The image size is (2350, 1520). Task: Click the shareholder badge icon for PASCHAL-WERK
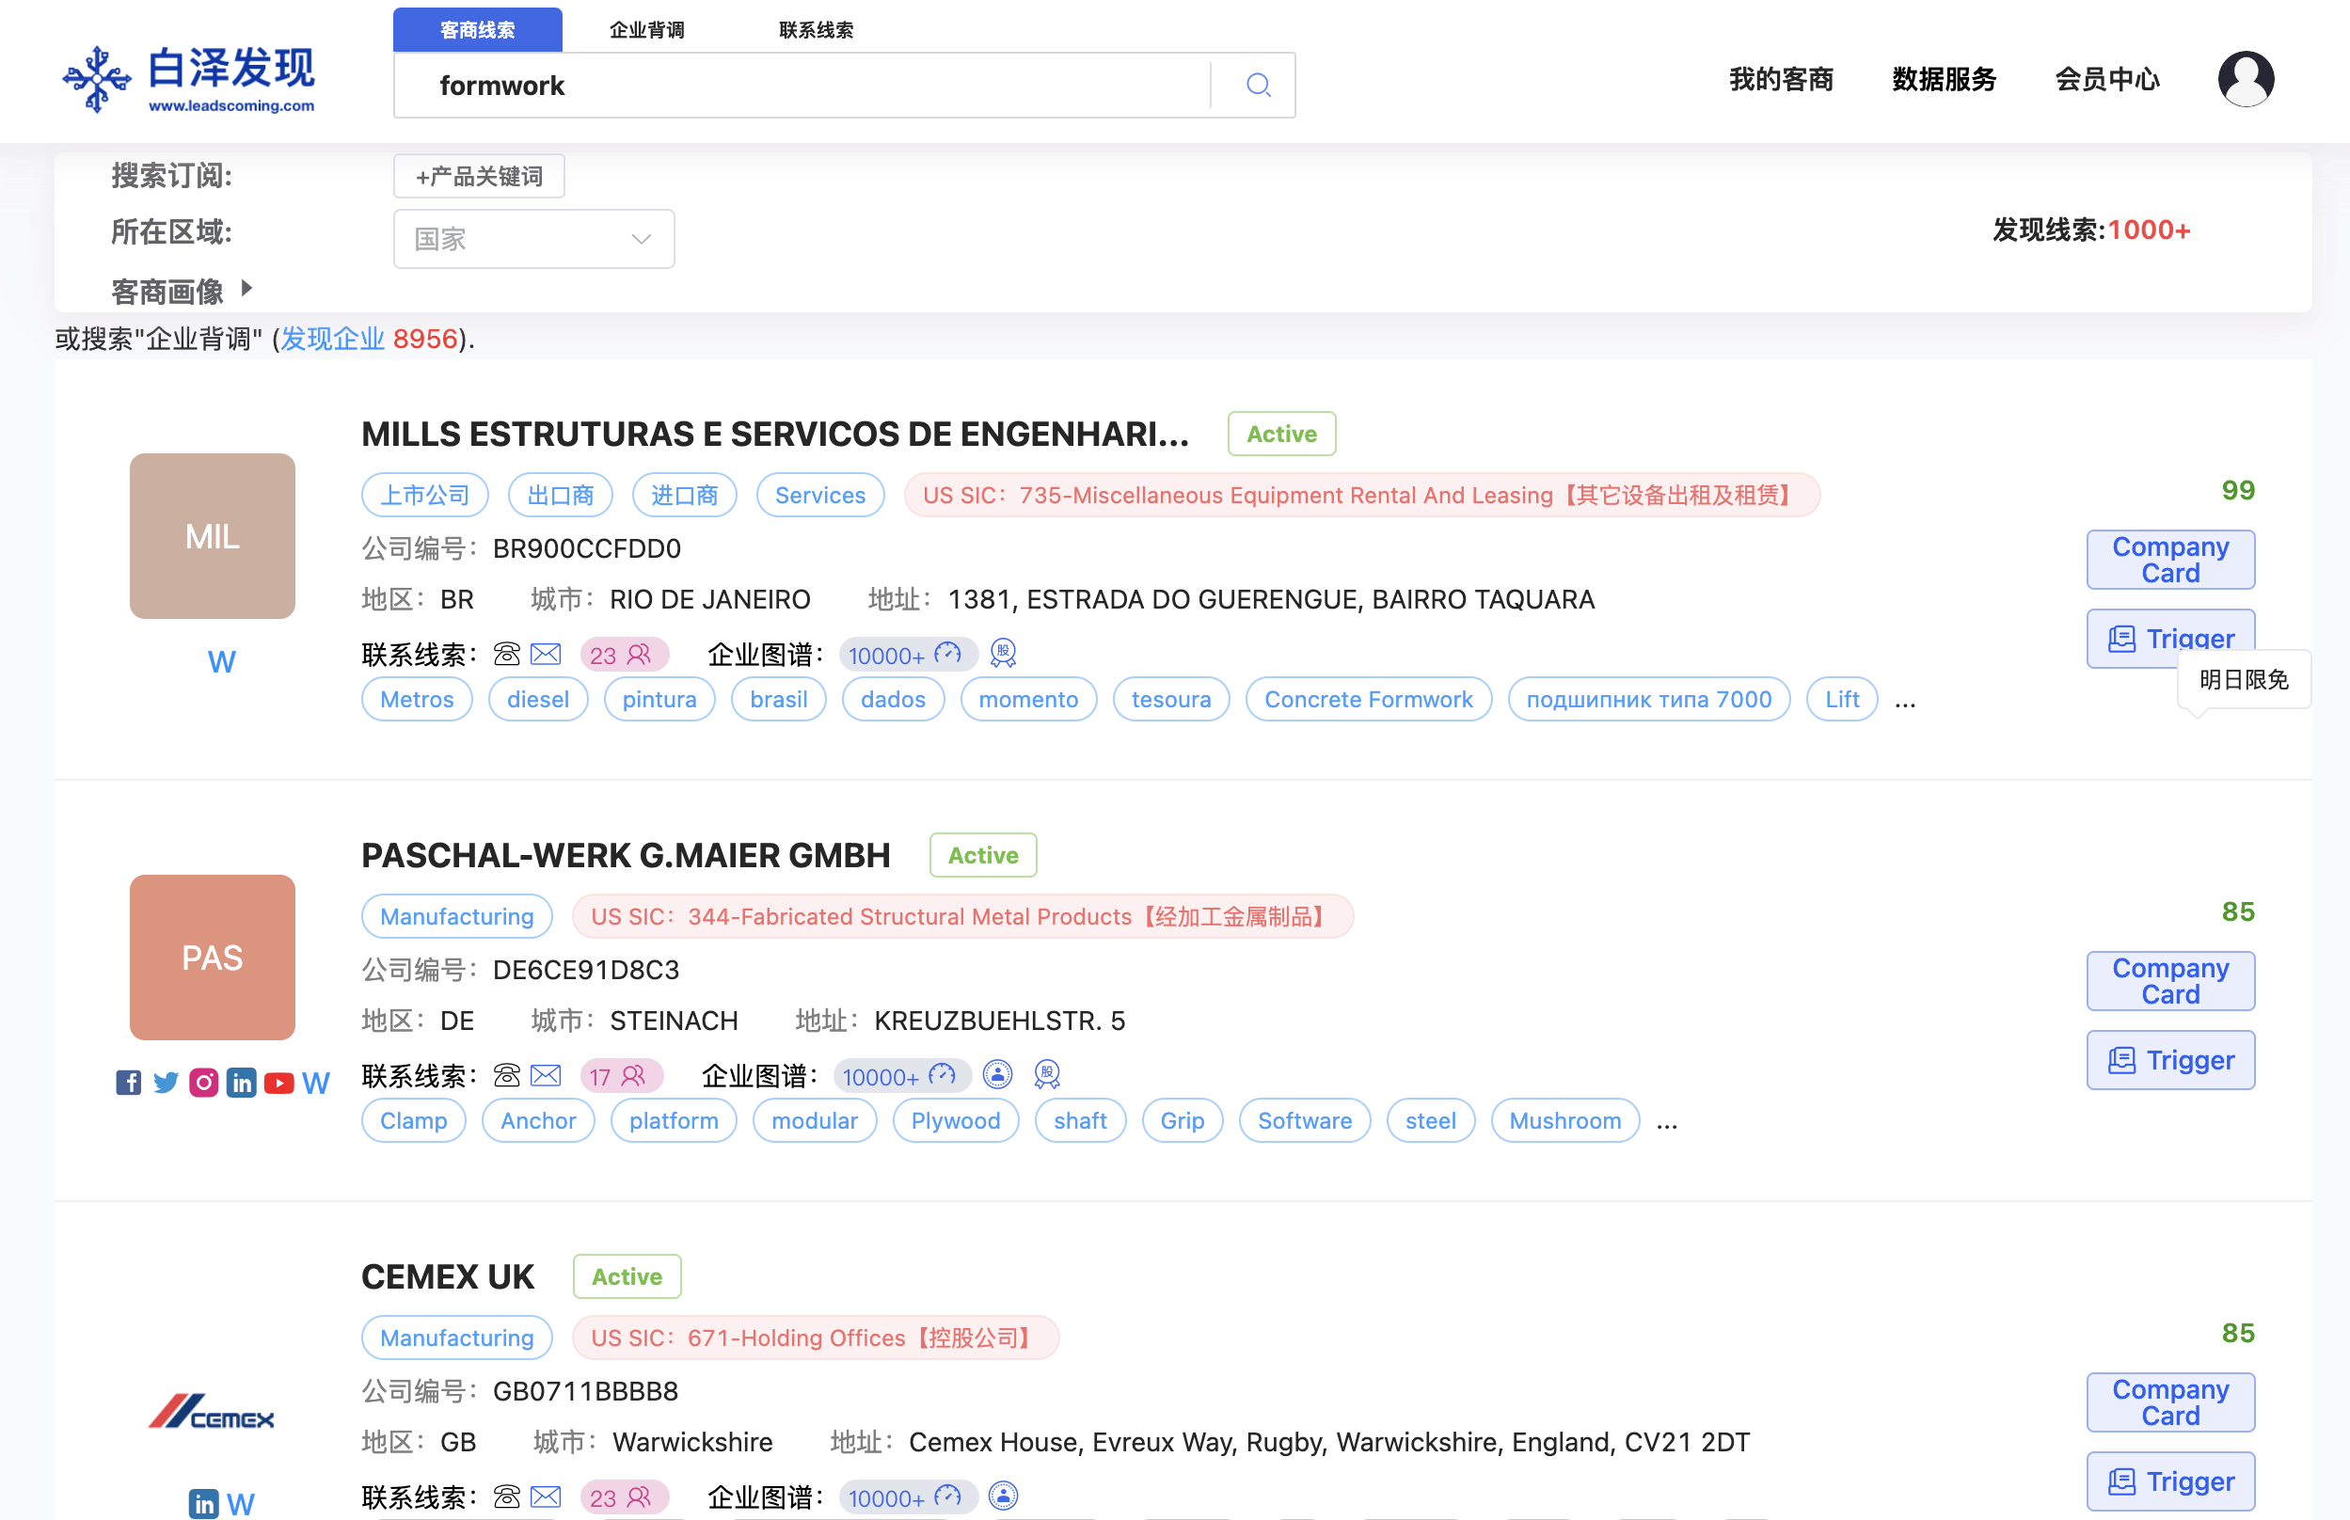pos(1046,1075)
